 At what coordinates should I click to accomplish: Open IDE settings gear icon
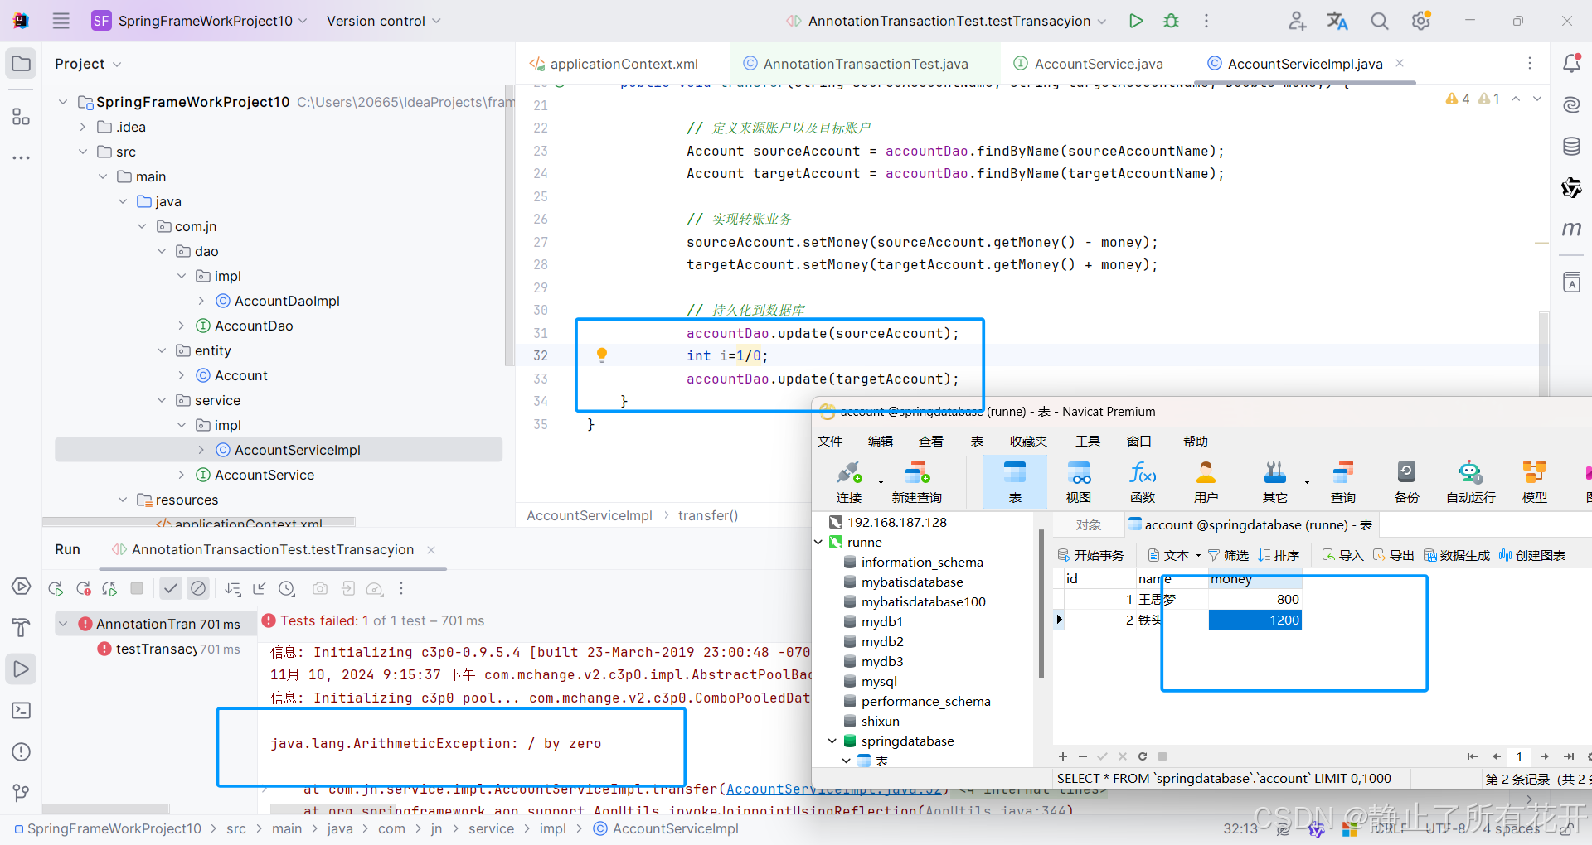point(1421,21)
